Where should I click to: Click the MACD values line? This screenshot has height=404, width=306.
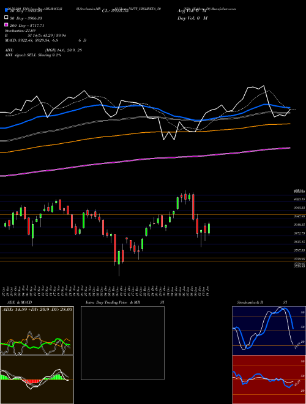45,40
